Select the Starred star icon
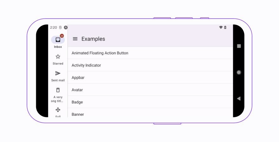279x142 pixels. tap(58, 57)
